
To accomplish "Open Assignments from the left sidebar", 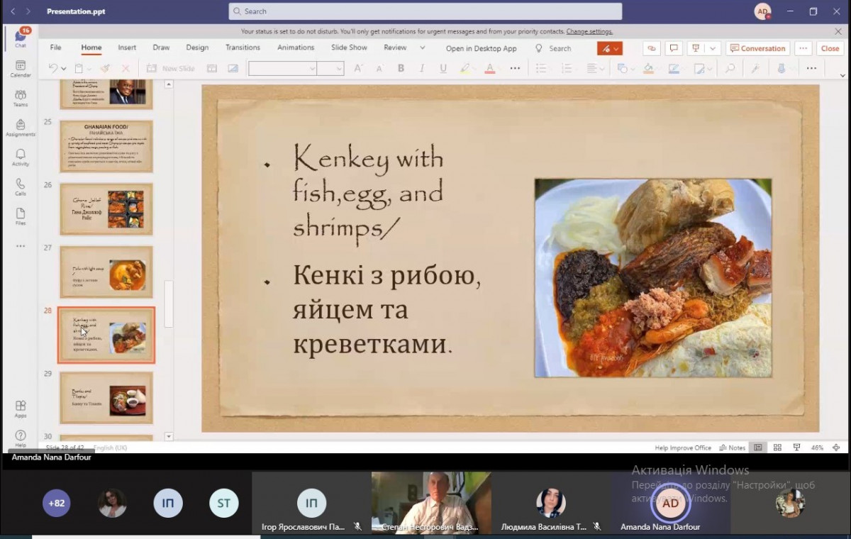I will coord(21,127).
